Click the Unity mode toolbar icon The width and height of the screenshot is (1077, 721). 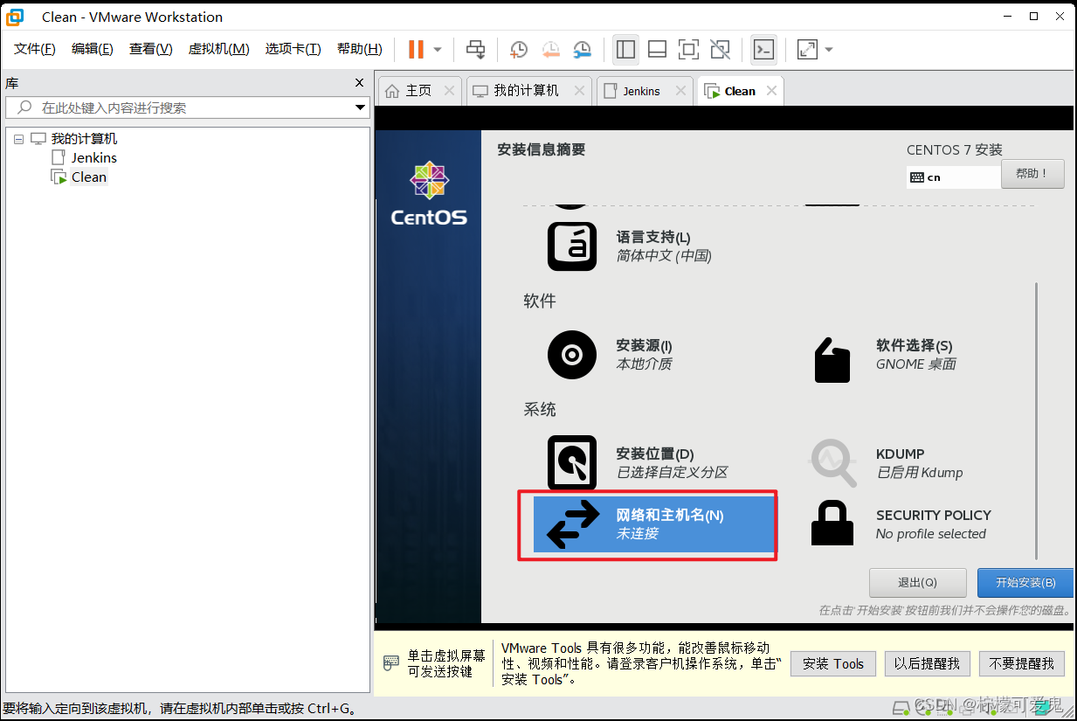720,49
